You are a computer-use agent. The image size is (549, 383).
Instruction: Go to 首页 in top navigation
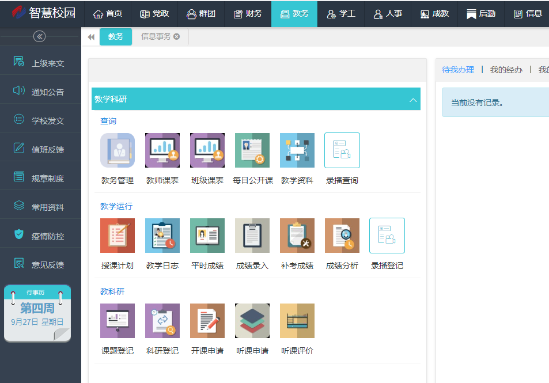coord(108,14)
